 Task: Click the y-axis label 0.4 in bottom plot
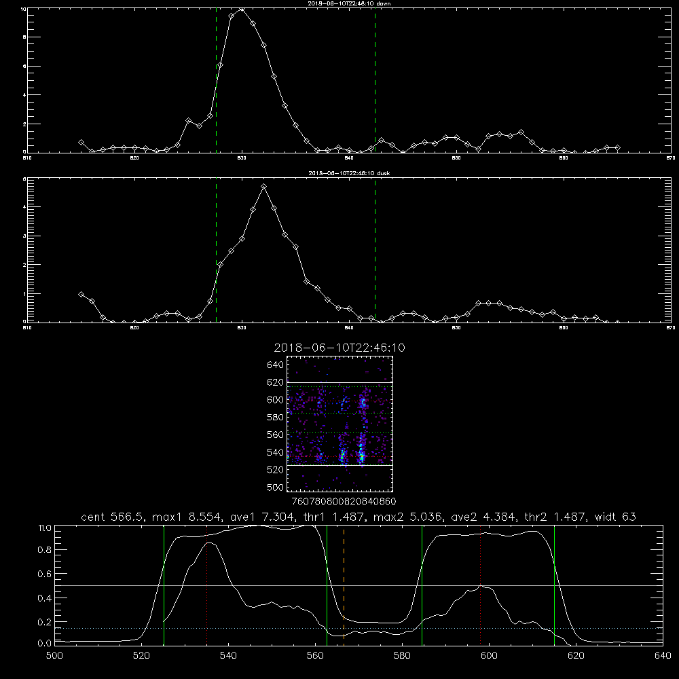point(45,598)
